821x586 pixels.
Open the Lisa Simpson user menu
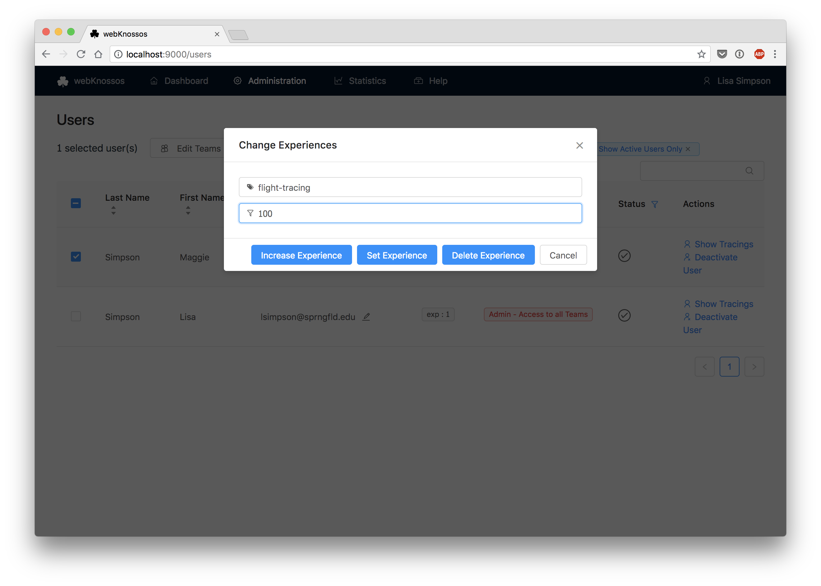pyautogui.click(x=737, y=81)
